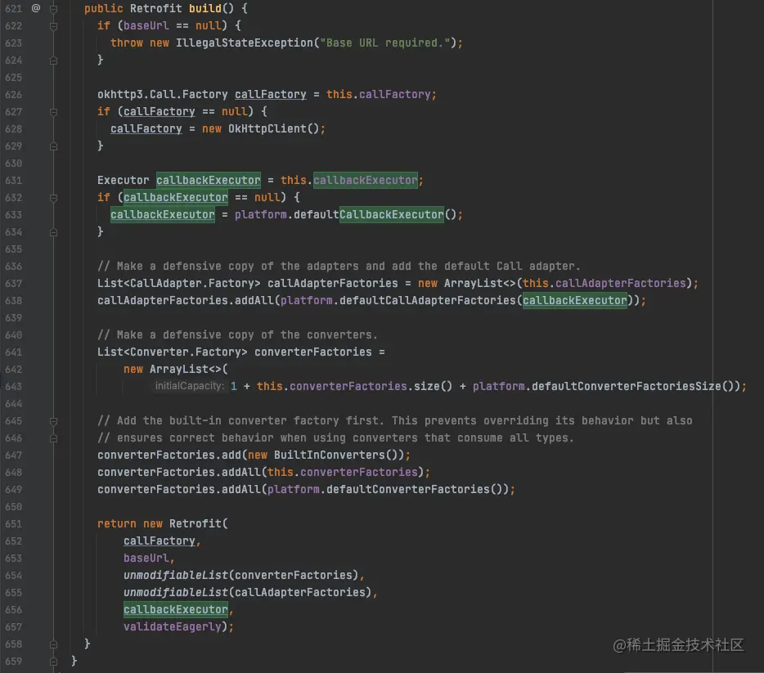Click the initialCapacity: inlay hint on line 643
Screen dimensions: 764x673
click(x=190, y=386)
